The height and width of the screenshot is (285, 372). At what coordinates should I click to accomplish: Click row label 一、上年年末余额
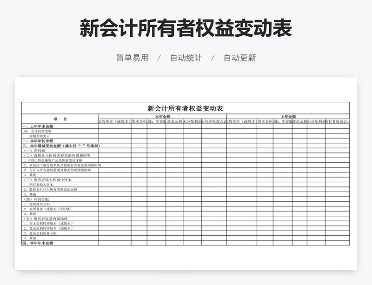tap(38, 126)
